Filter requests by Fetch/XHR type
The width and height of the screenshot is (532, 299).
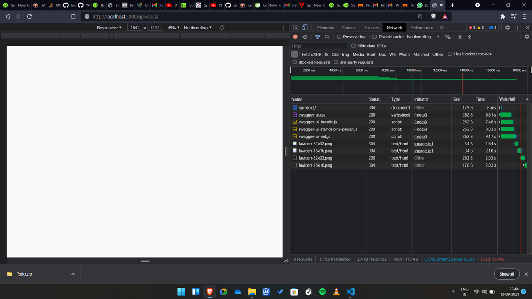coord(311,54)
